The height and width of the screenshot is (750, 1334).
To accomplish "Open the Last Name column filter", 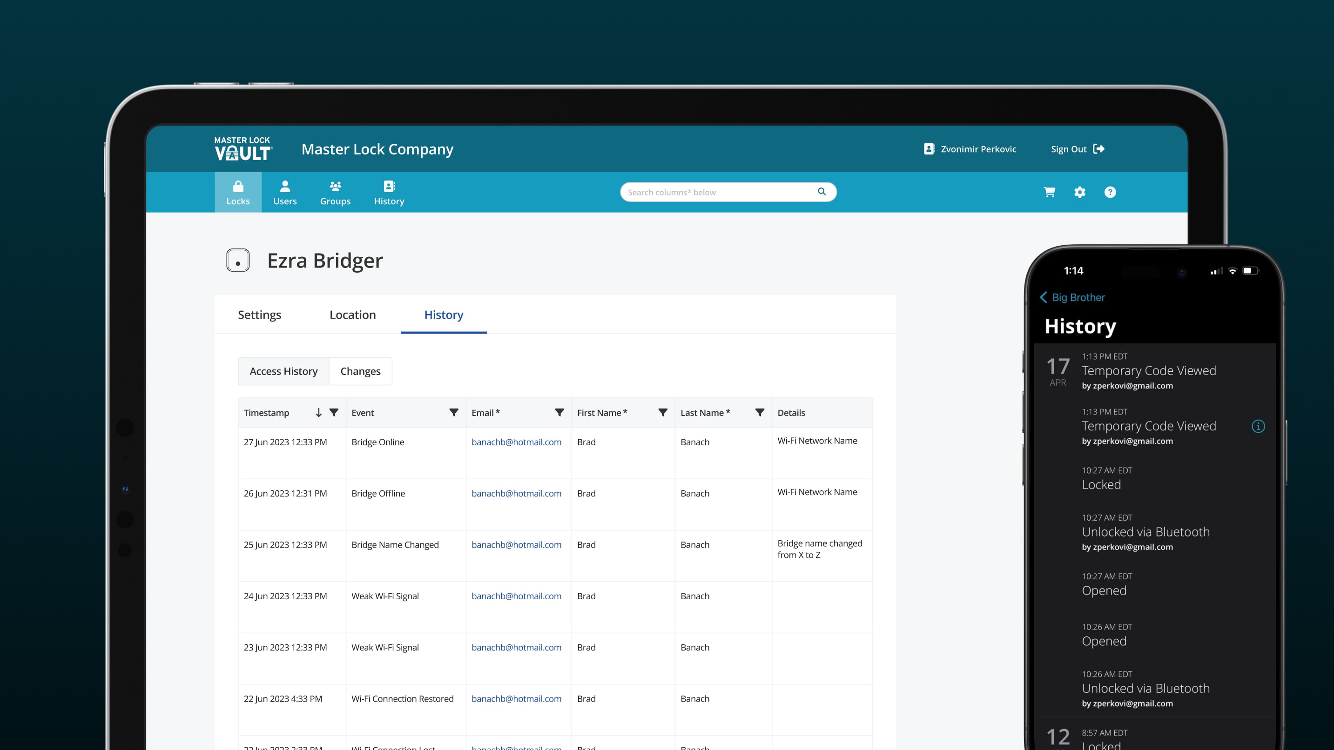I will coord(760,413).
